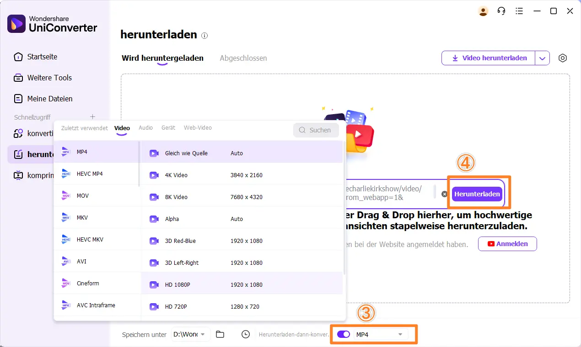Image resolution: width=581 pixels, height=347 pixels.
Task: Select the Audio format tab
Action: coord(145,128)
